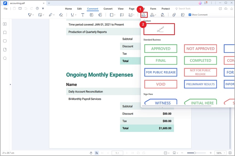The image size is (235, 156).
Task: Choose the VOID stamp
Action: coord(161,84)
